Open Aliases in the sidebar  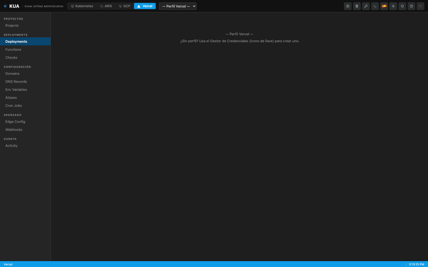pyautogui.click(x=25, y=98)
